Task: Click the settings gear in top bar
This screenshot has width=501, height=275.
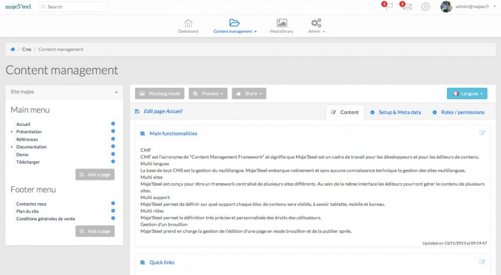Action: click(x=426, y=7)
